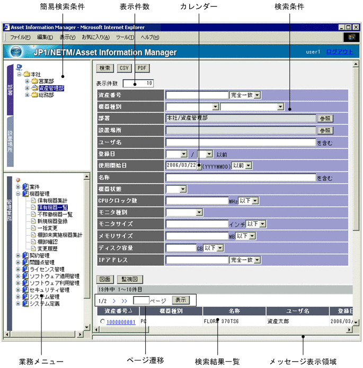The height and width of the screenshot is (368, 363).
Task: Switch to the 部署 side tab
Action: (10, 90)
